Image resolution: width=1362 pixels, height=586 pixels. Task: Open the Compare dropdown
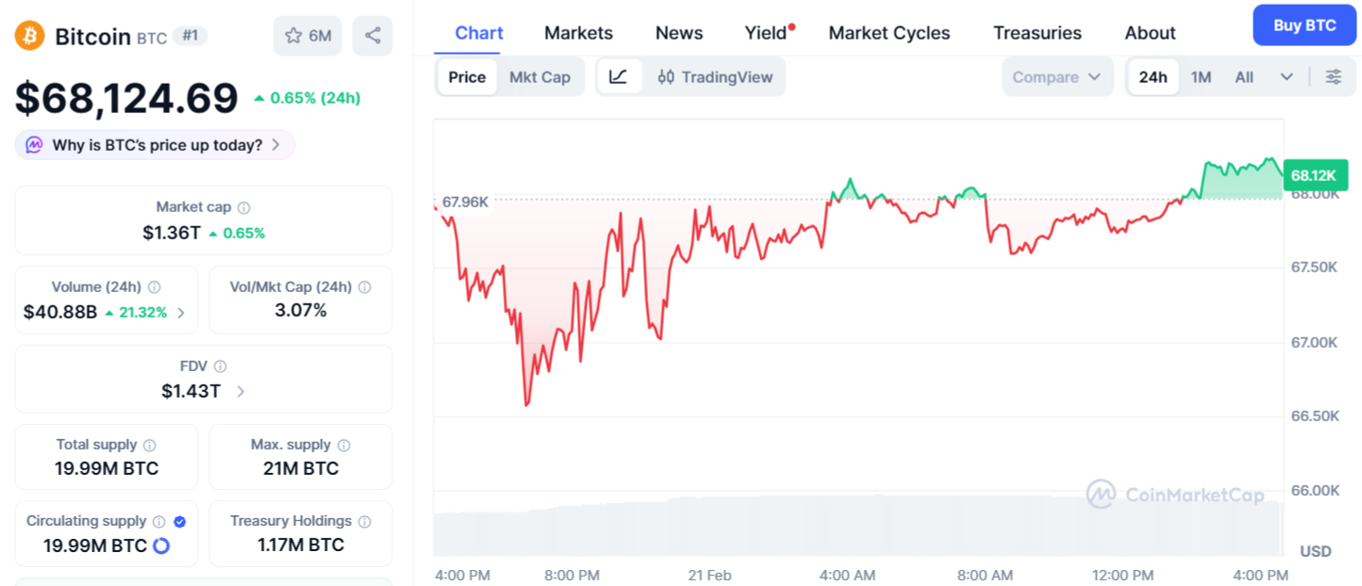pyautogui.click(x=1057, y=76)
